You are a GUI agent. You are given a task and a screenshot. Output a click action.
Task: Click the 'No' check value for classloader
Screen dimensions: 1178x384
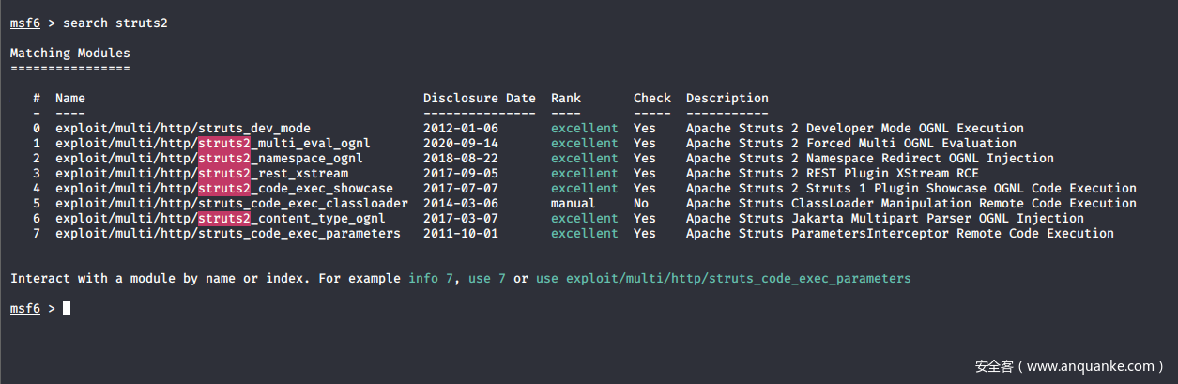(641, 203)
